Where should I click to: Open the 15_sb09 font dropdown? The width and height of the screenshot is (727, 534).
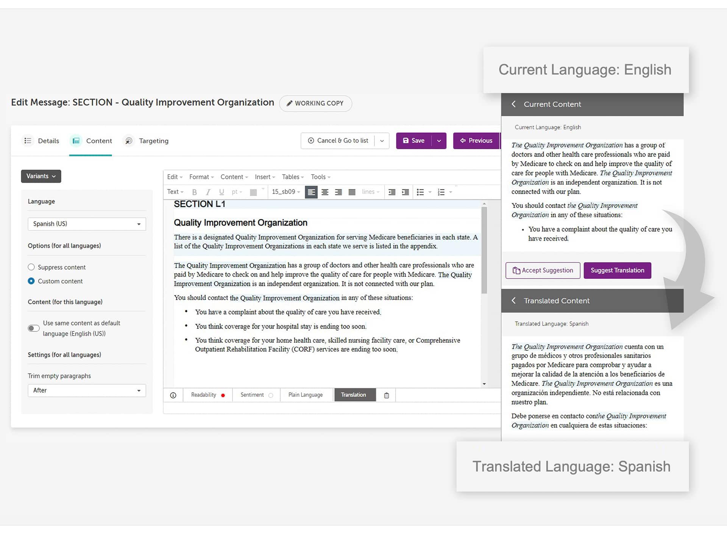286,192
